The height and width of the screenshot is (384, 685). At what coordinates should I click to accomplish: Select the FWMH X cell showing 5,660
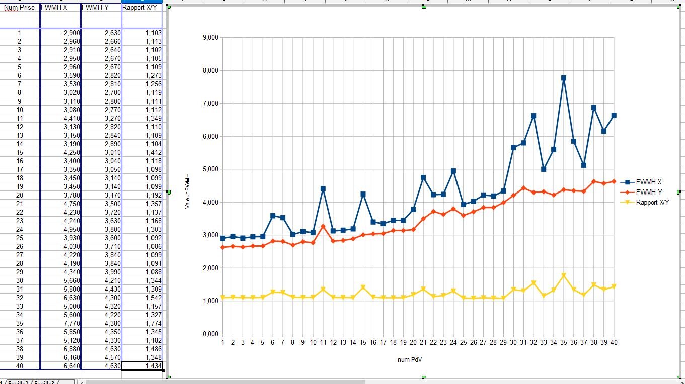60,280
